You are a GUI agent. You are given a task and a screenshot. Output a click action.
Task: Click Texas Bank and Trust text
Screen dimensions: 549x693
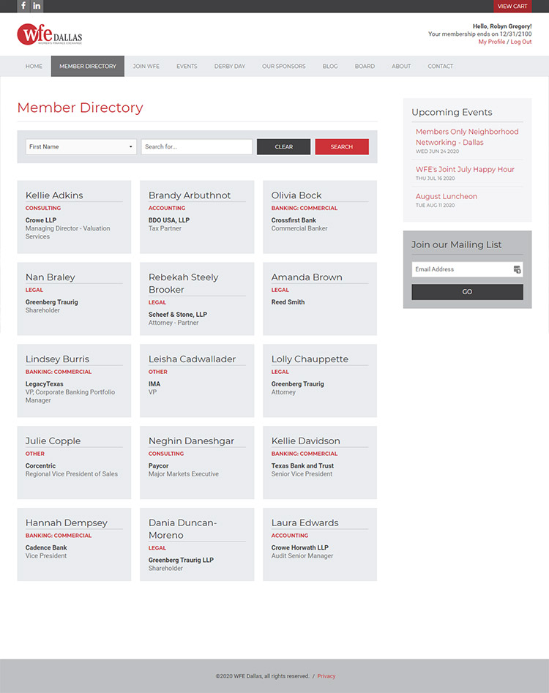click(302, 466)
